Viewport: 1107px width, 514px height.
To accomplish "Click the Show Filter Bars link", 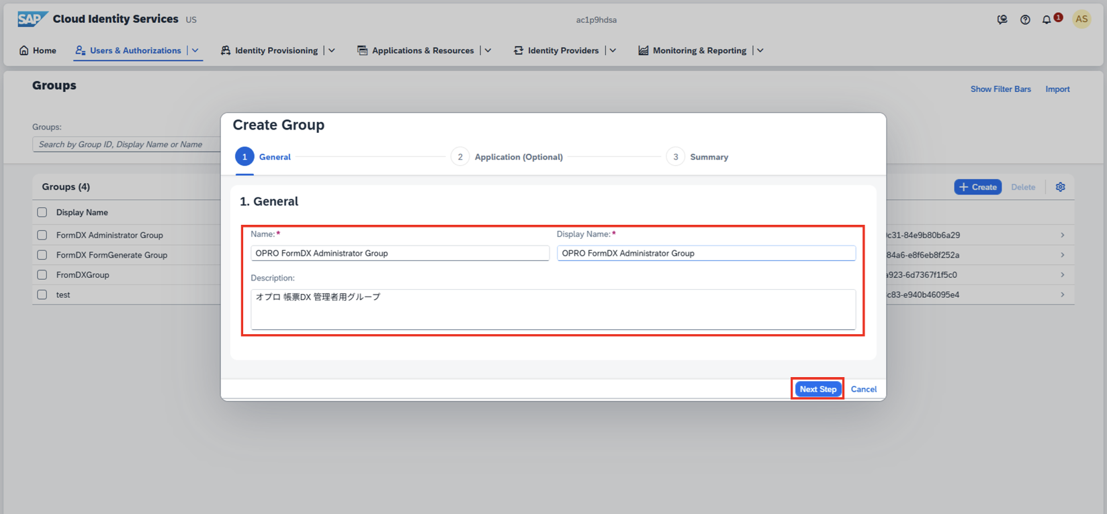I will [x=1000, y=89].
